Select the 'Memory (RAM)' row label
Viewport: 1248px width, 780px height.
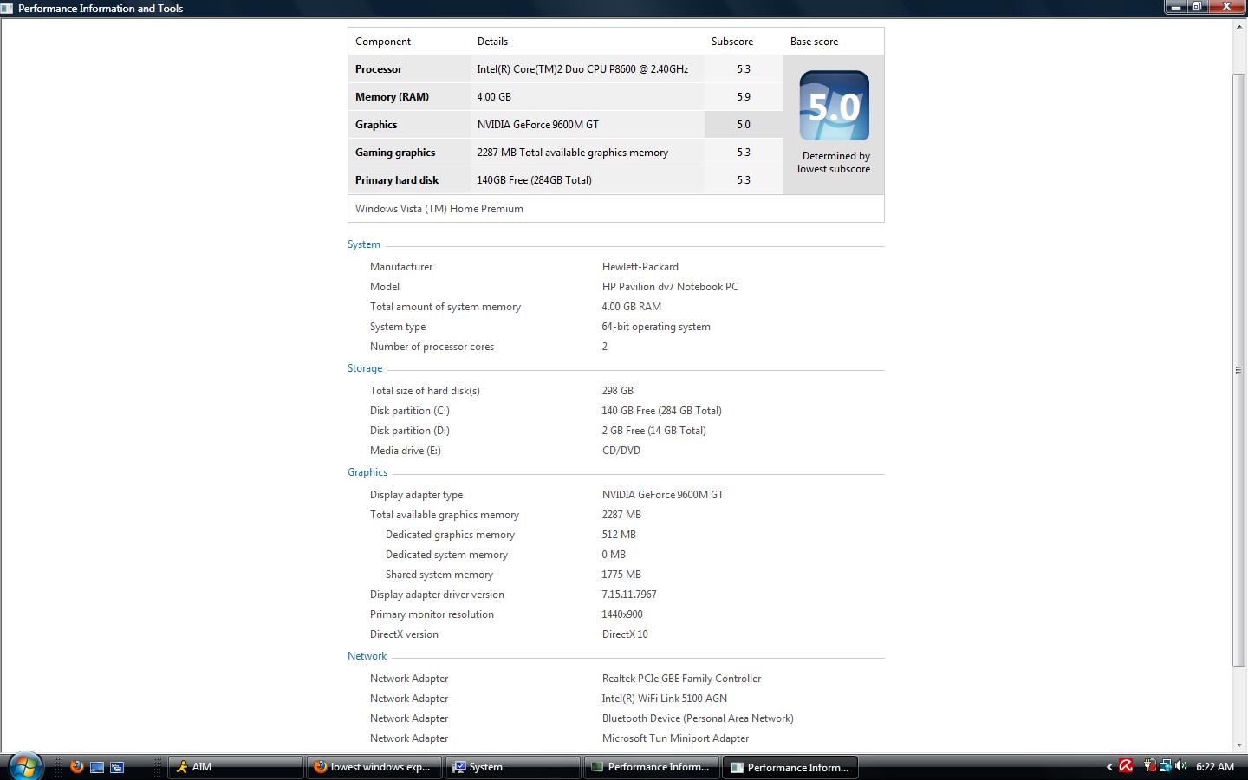[392, 97]
